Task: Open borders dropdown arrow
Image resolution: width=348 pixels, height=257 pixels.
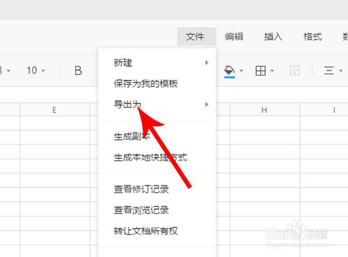Action: click(272, 71)
